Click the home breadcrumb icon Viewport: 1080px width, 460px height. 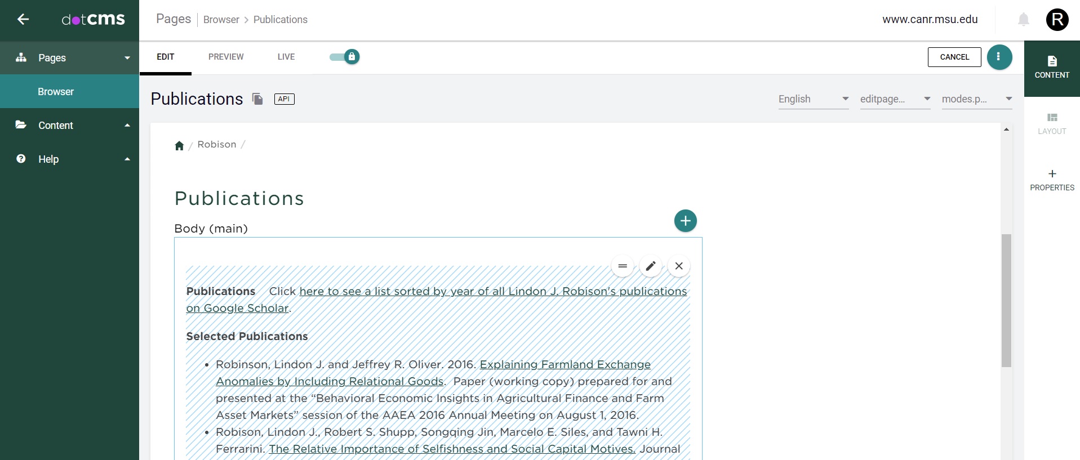pos(179,146)
